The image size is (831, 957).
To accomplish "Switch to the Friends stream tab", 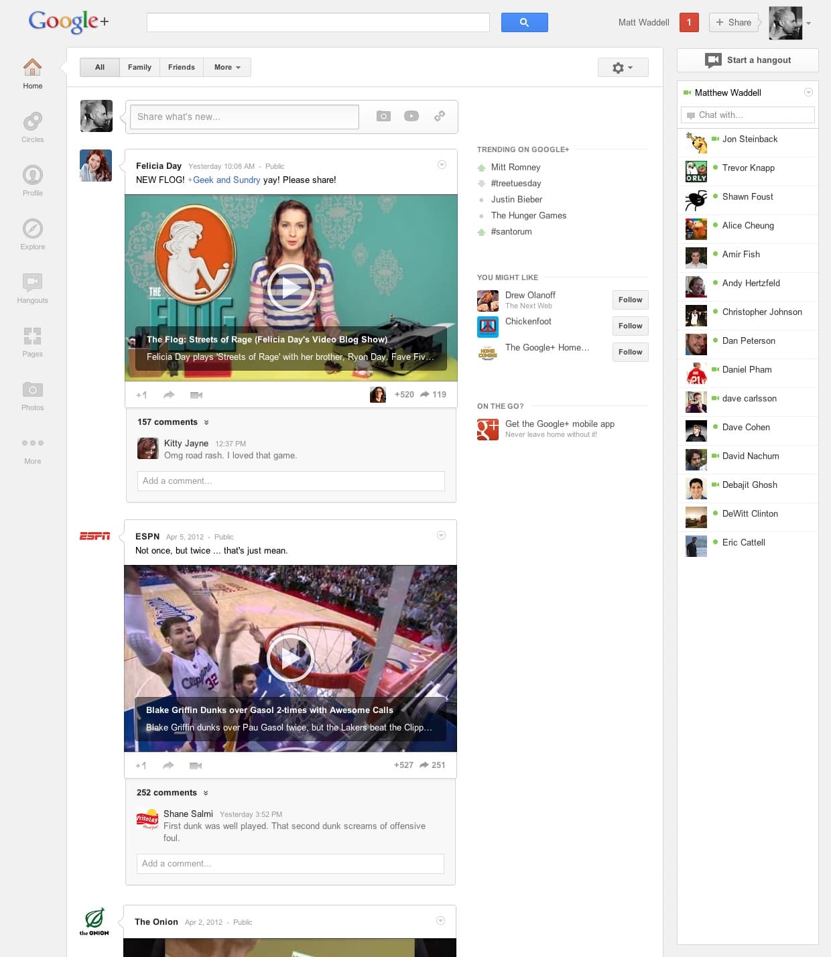I will (181, 67).
